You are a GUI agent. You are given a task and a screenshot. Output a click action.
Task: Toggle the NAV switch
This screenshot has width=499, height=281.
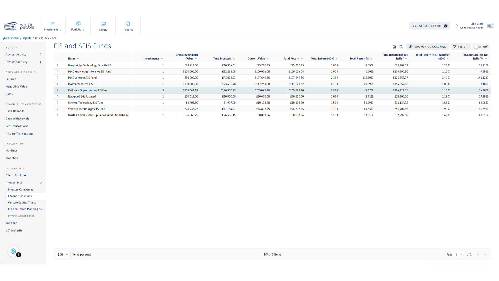click(478, 47)
